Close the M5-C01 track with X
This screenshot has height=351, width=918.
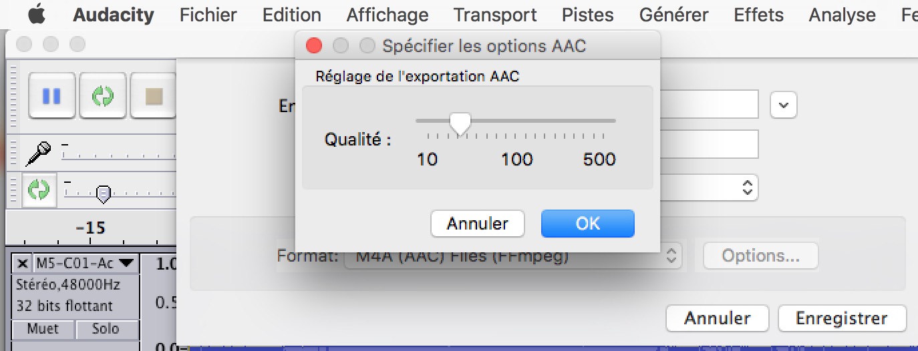22,264
